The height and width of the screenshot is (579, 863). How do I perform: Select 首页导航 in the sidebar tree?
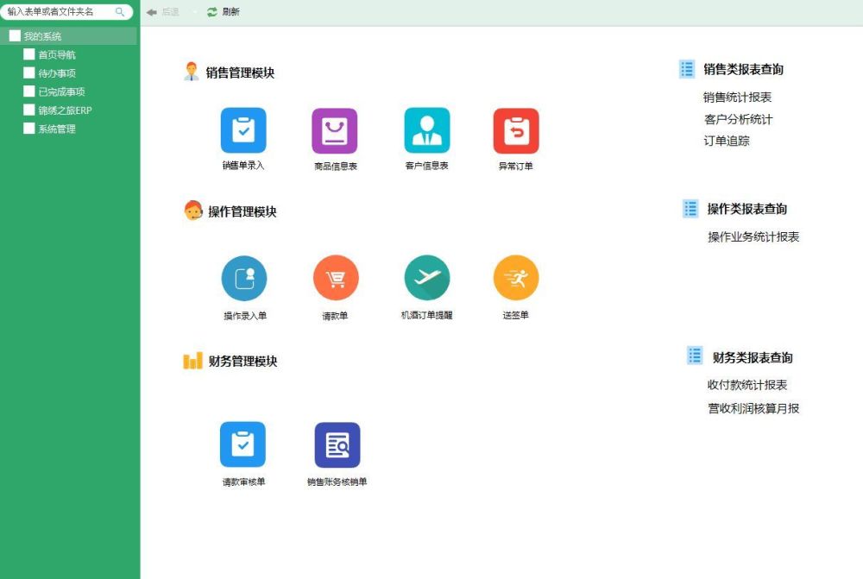click(57, 55)
